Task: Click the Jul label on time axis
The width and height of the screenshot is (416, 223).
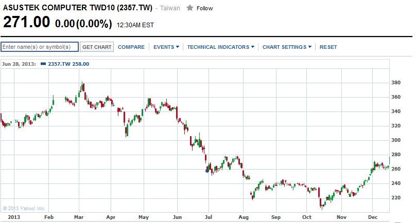Action: 209,217
